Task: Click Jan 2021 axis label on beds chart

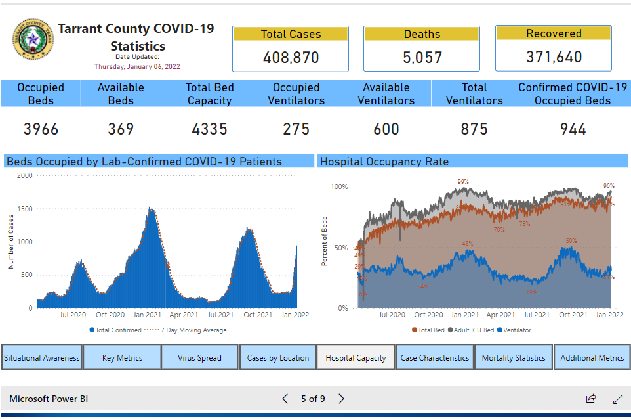Action: [x=148, y=315]
